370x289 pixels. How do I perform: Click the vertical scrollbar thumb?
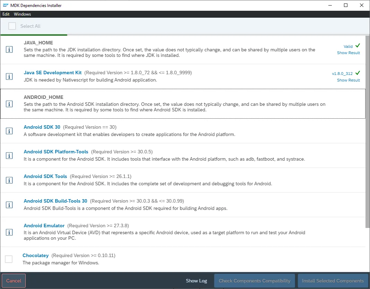pos(367,132)
